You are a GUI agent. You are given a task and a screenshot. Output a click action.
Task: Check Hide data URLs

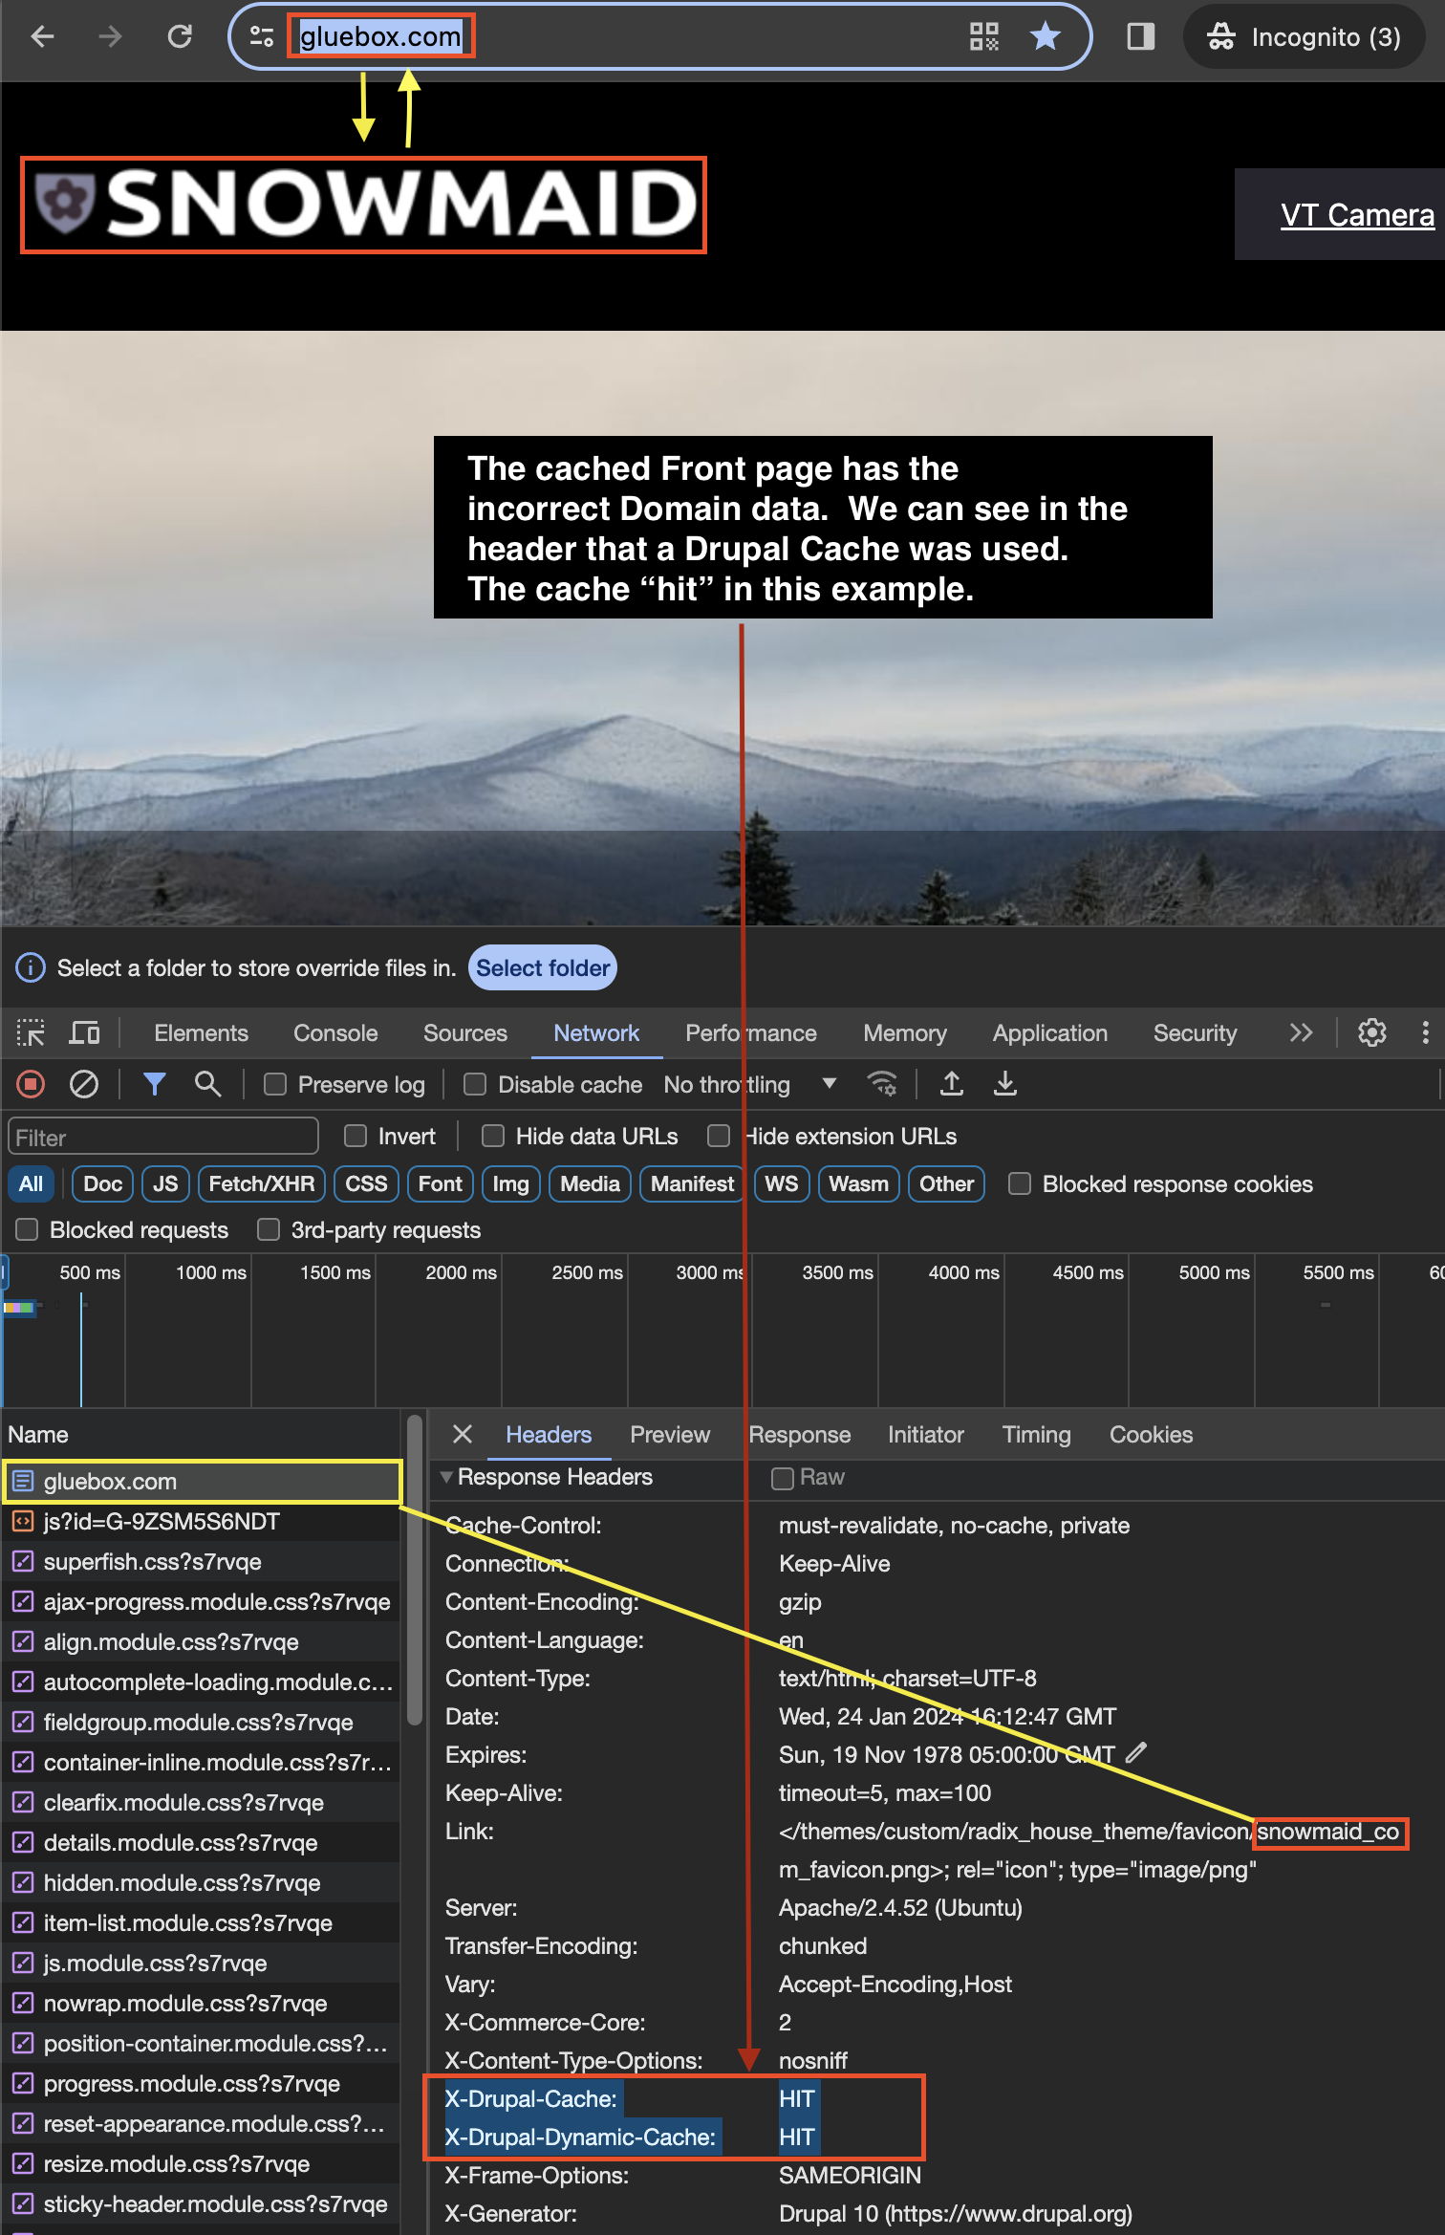[493, 1136]
